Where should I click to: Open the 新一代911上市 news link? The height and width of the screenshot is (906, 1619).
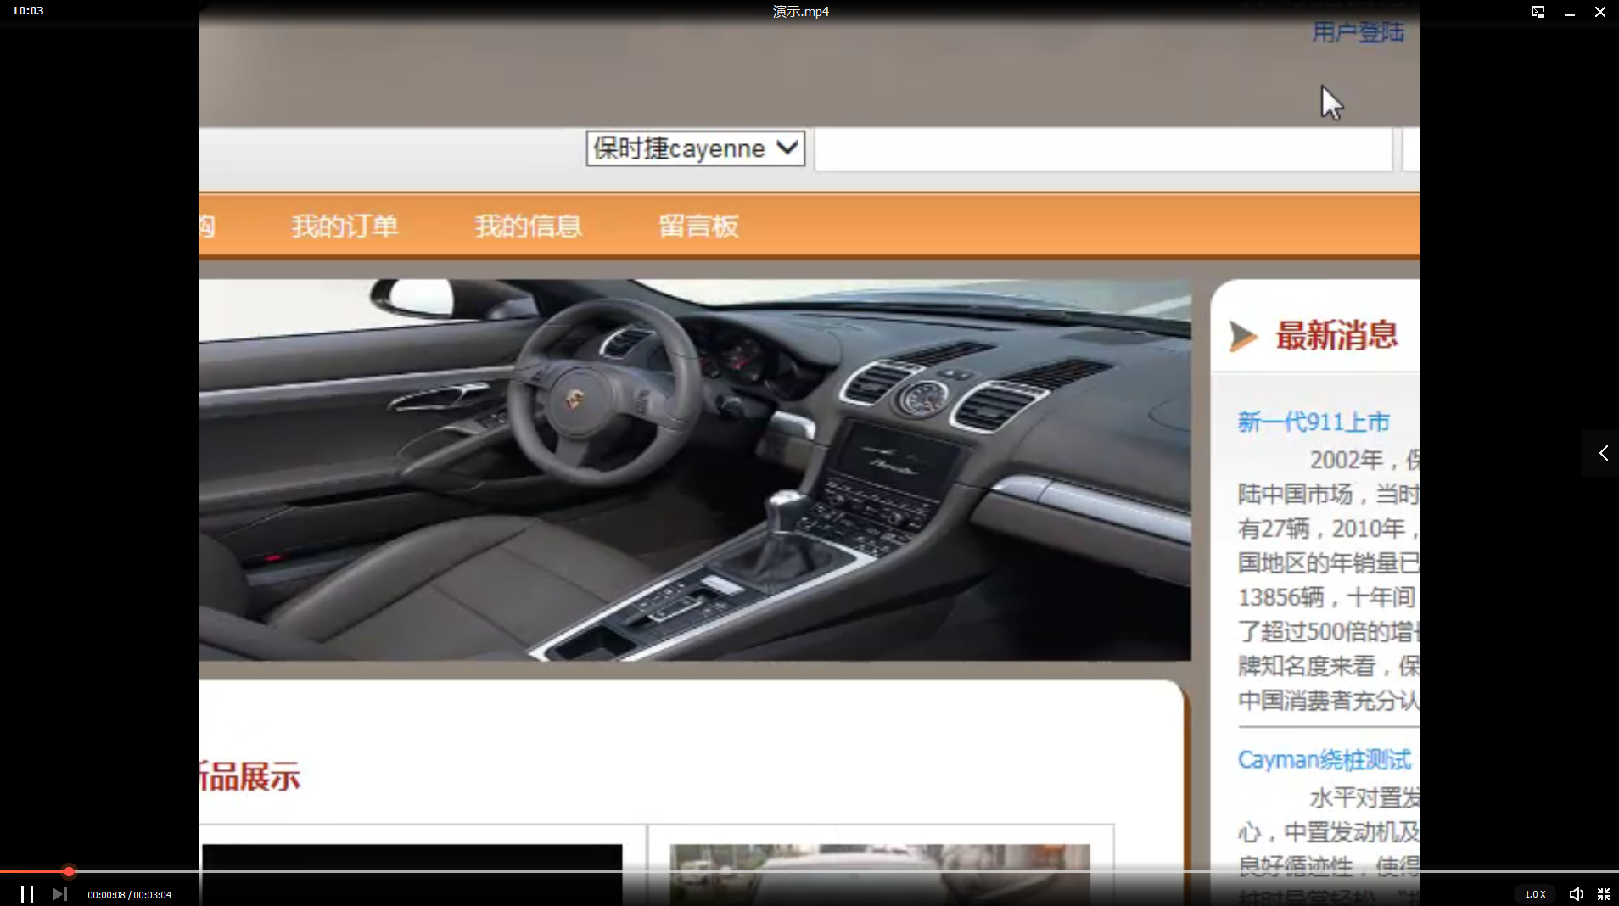coord(1313,422)
